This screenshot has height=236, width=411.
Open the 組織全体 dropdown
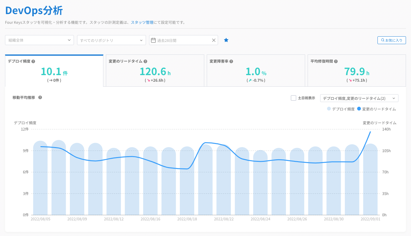39,40
